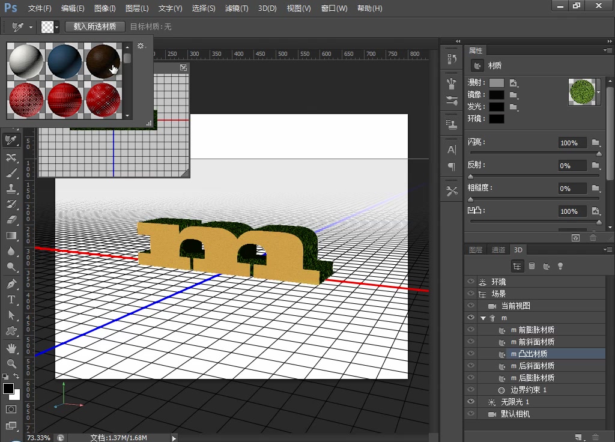Select the Hand tool
Viewport: 615px width, 442px height.
click(x=11, y=348)
